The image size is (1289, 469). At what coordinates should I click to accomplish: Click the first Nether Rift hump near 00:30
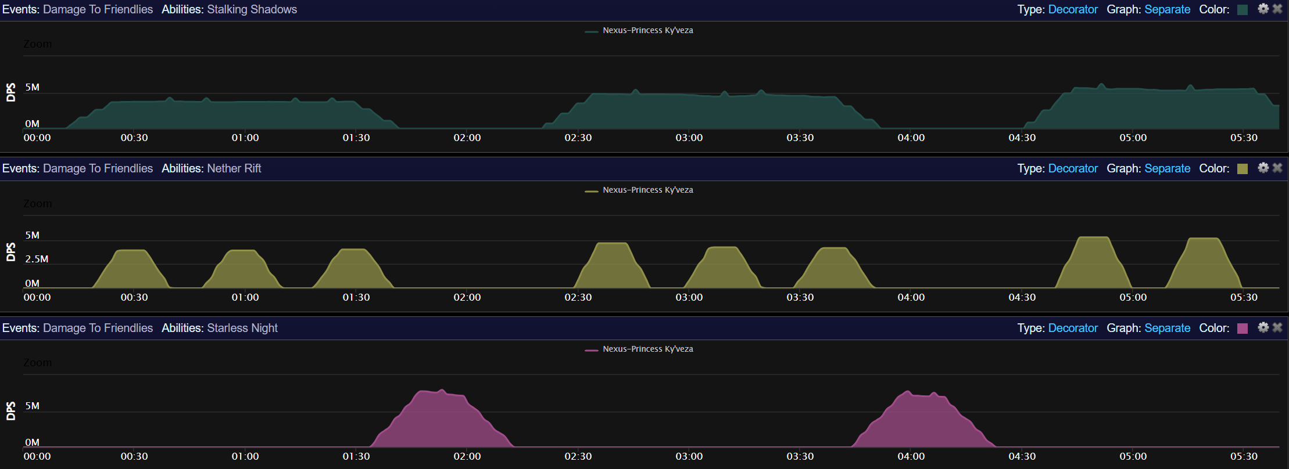[131, 270]
